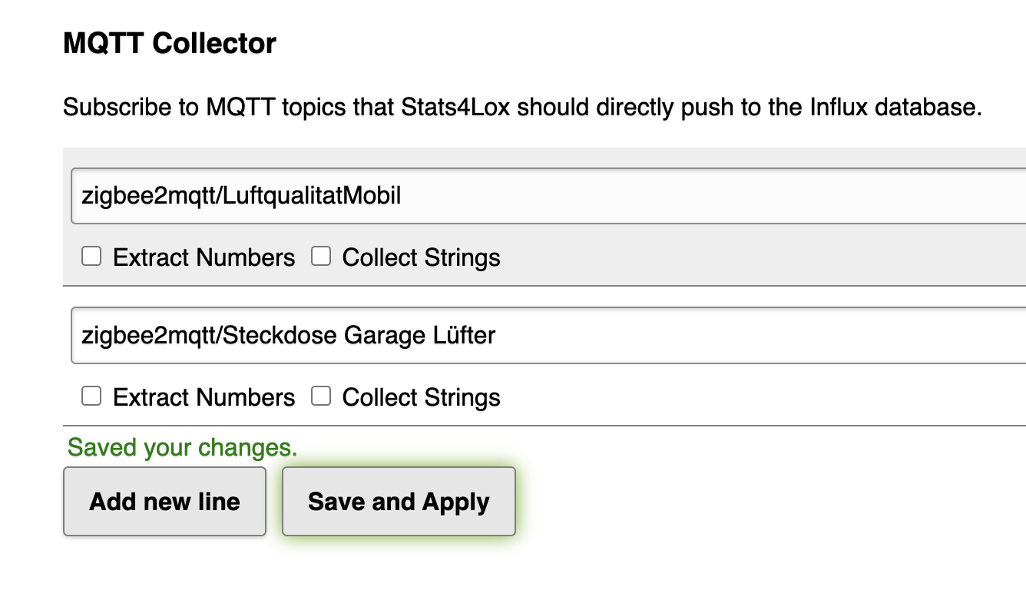Enable Extract Numbers for LuftqualitatMobil topic
The image size is (1026, 607).
pyautogui.click(x=91, y=257)
